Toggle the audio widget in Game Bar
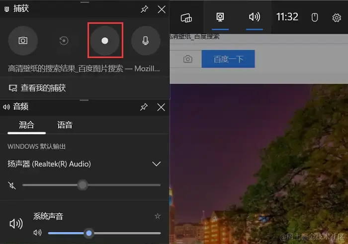The image size is (348, 244). click(x=255, y=17)
